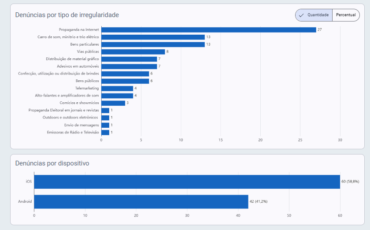Click the 'Telemarketing' label
The image size is (370, 230).
87,88
